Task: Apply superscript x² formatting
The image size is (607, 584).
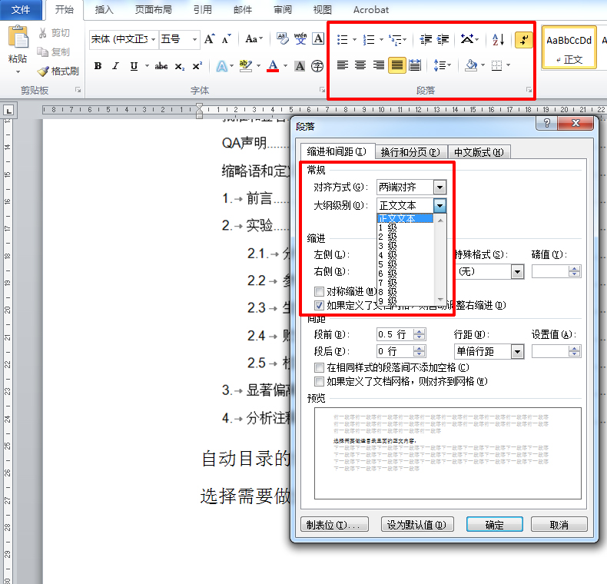Action: point(197,66)
